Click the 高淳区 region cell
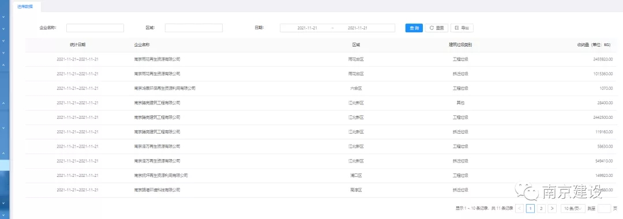The image size is (623, 219). (x=356, y=190)
